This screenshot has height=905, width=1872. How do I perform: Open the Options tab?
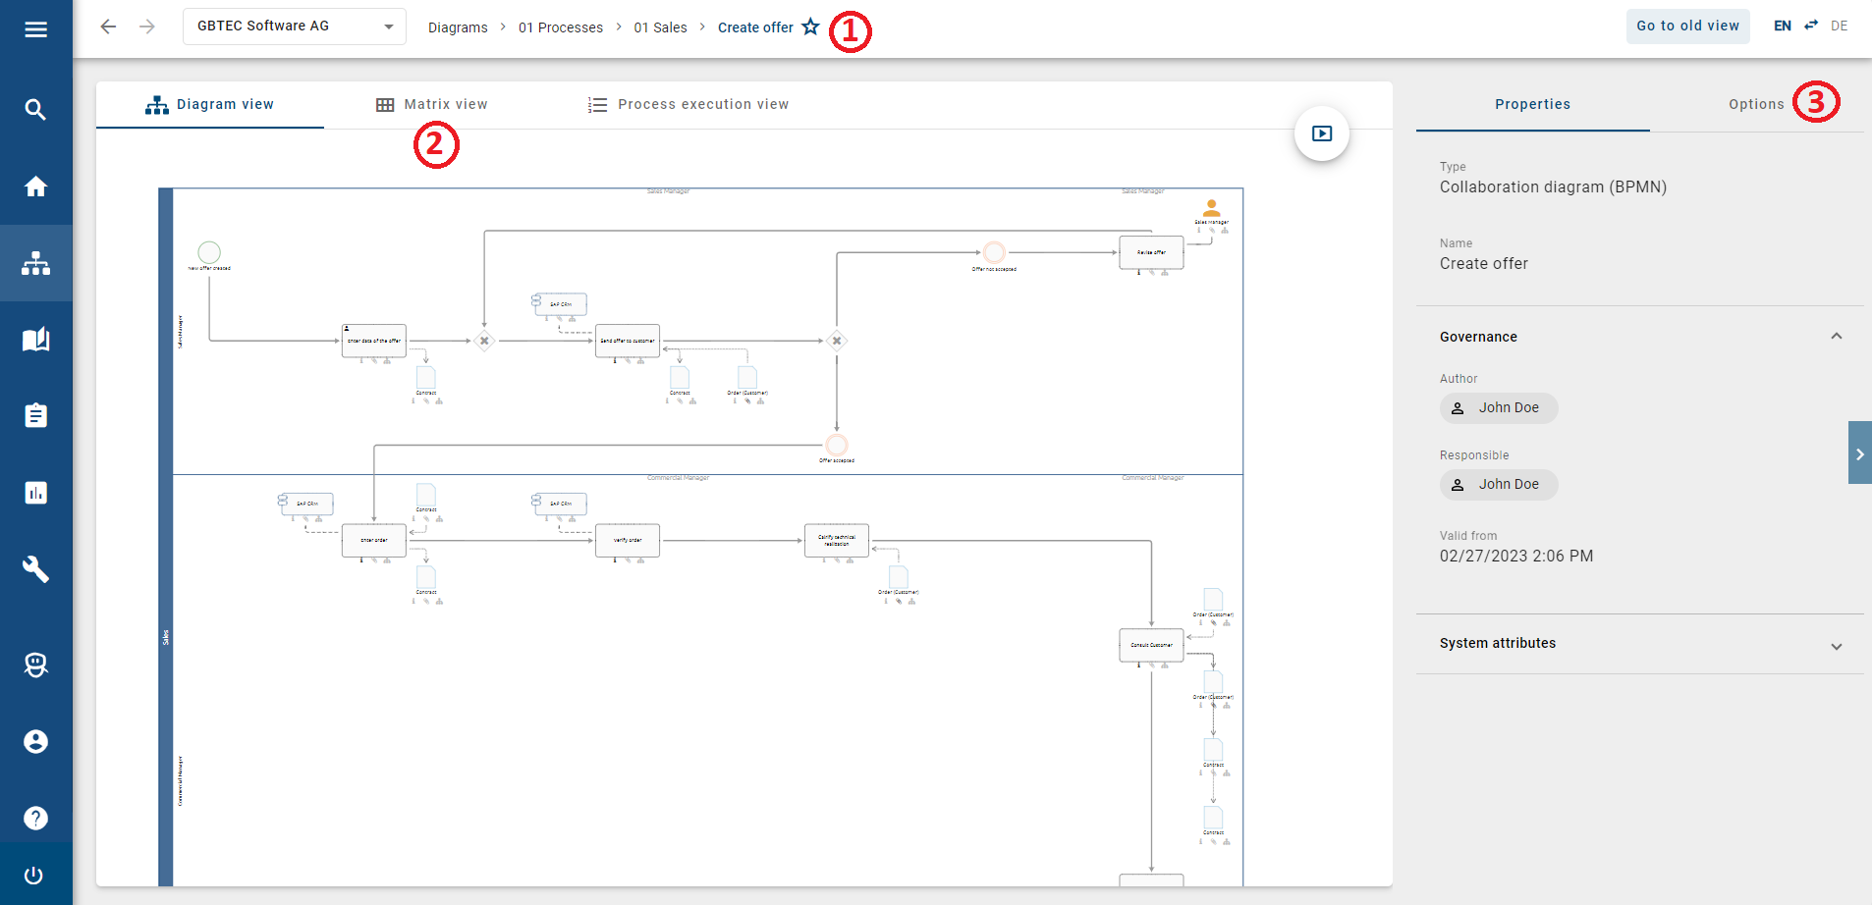(x=1755, y=104)
